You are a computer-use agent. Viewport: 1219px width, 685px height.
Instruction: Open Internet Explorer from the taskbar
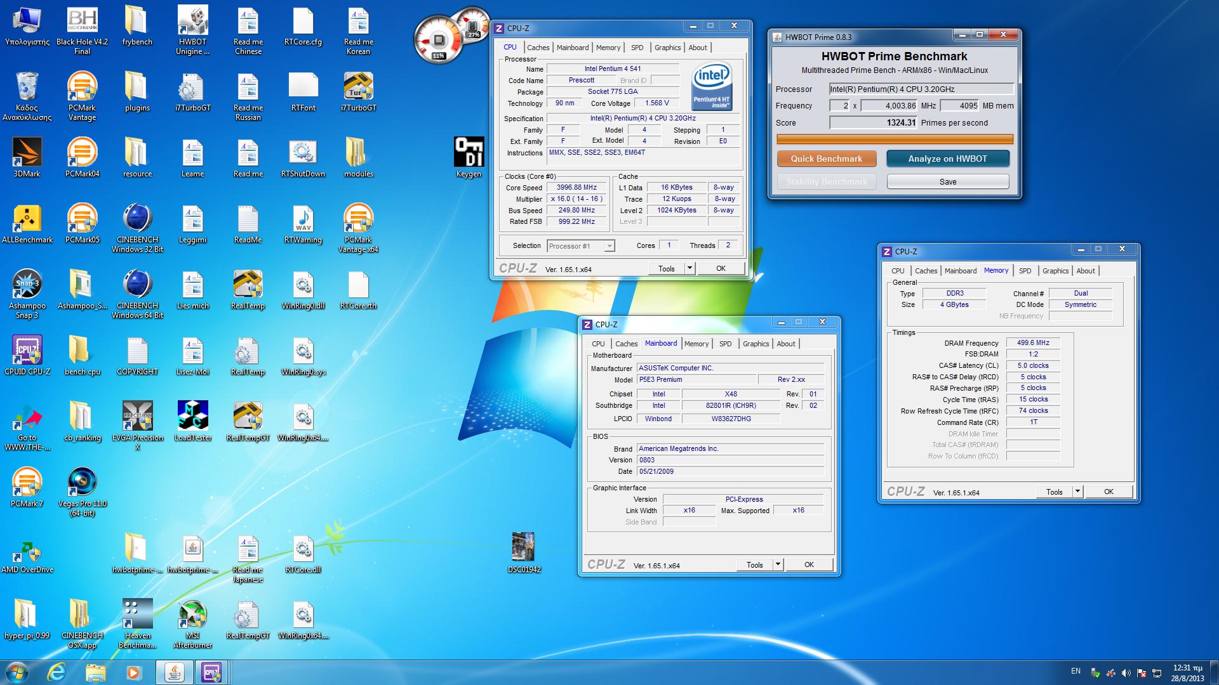click(x=57, y=672)
